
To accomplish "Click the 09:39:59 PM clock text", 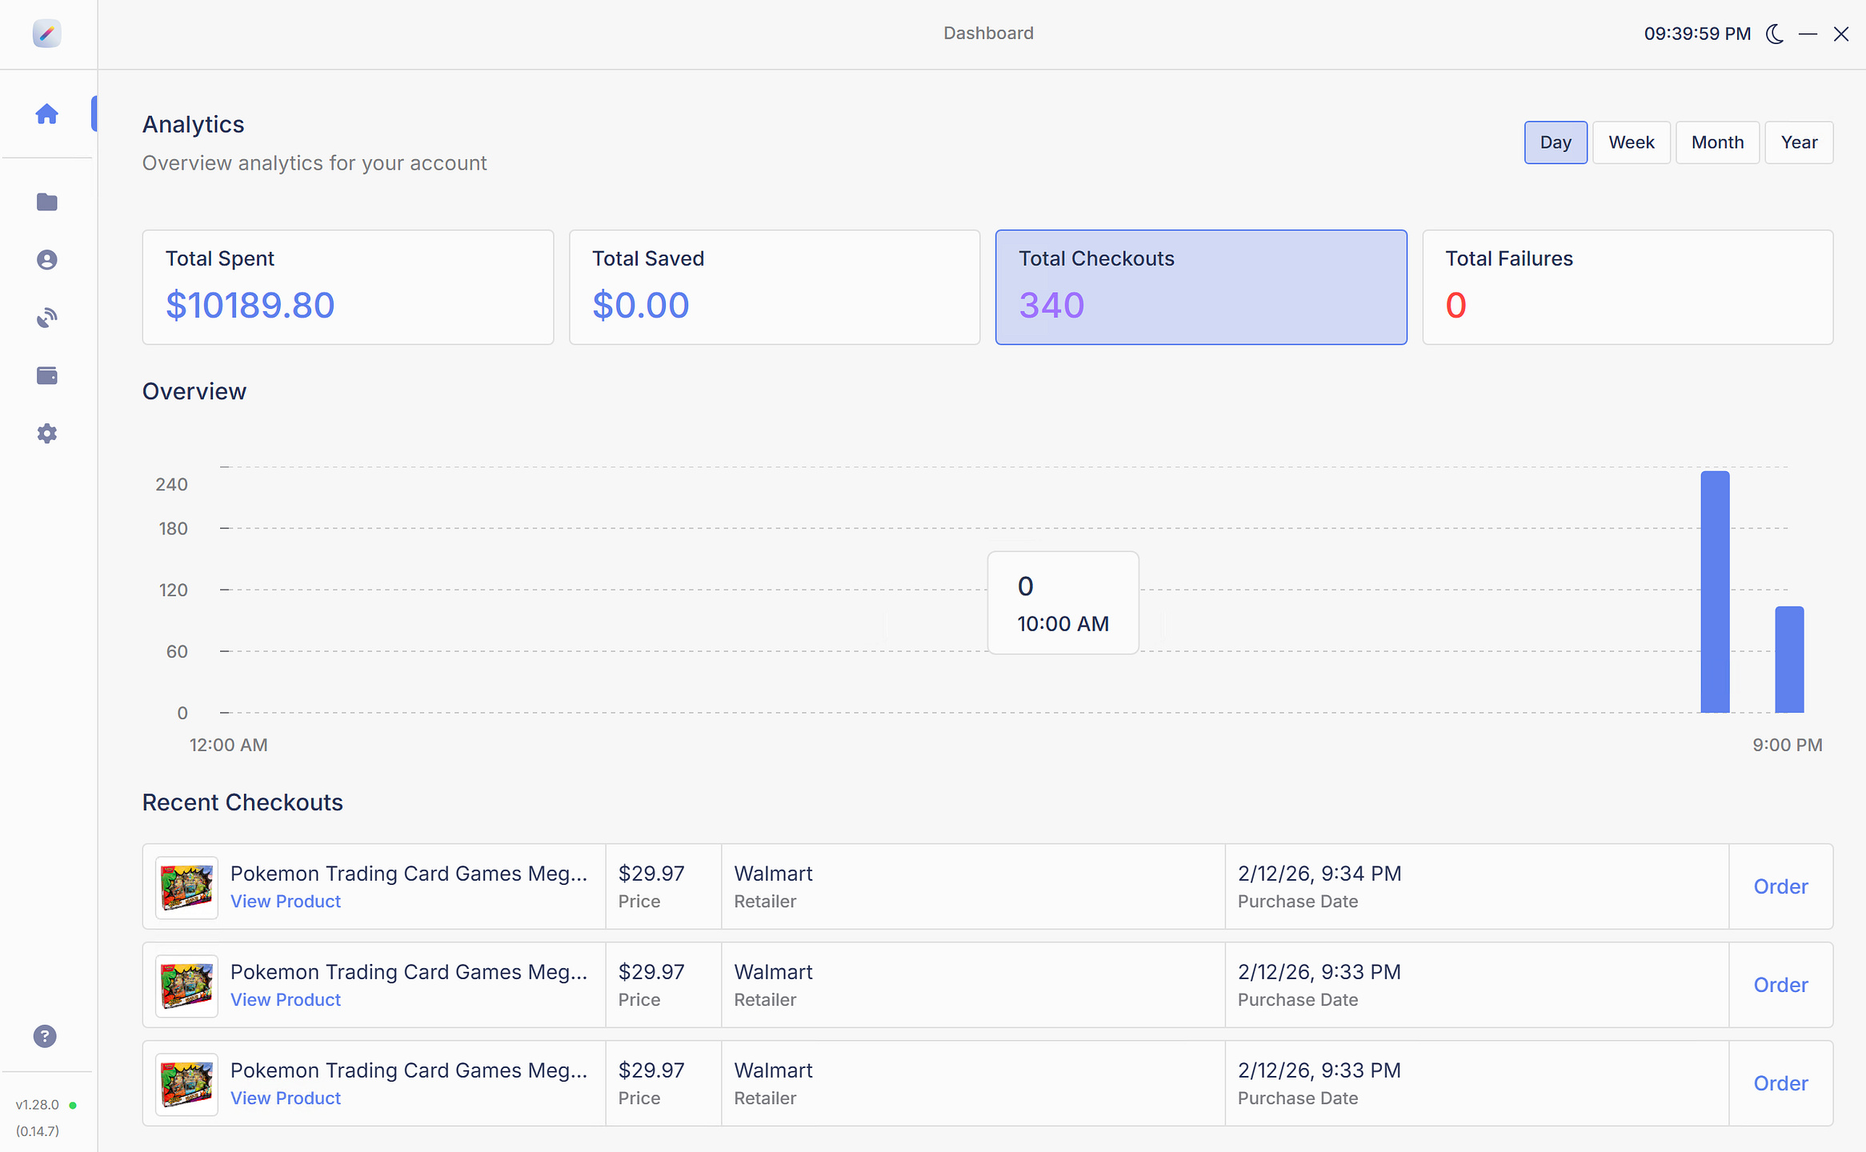I will [1697, 34].
